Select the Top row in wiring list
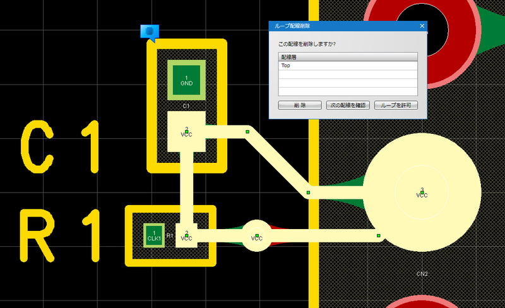The image size is (505, 308). 348,65
